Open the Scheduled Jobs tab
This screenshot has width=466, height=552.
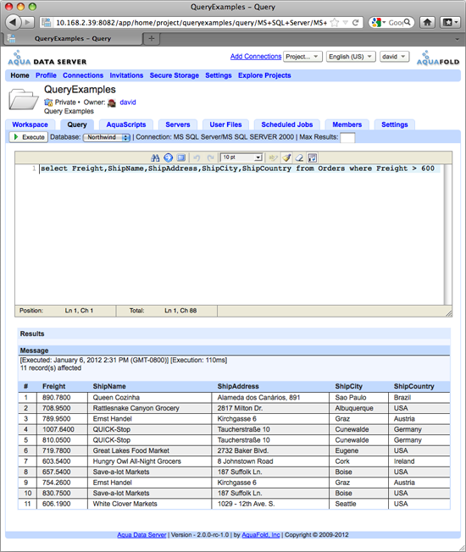tap(287, 124)
